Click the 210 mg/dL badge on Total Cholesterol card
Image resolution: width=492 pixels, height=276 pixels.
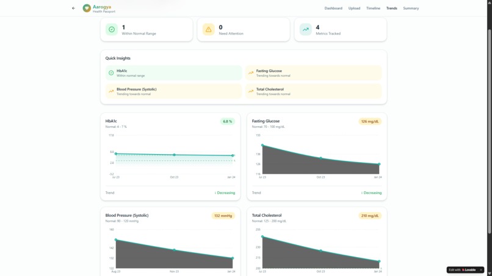370,216
